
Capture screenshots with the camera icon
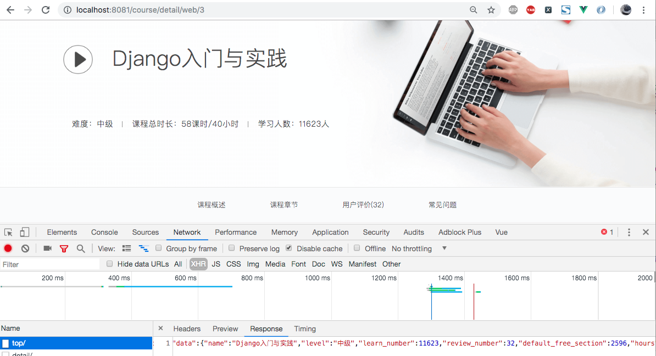(47, 248)
